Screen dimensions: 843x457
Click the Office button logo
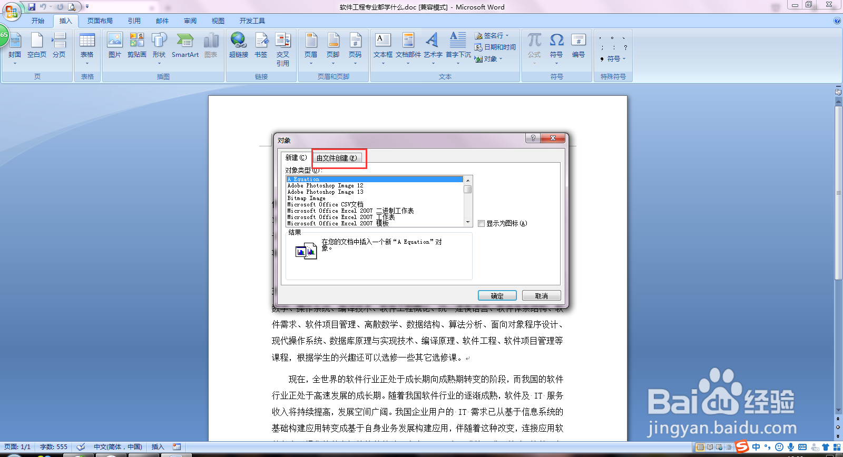click(11, 12)
